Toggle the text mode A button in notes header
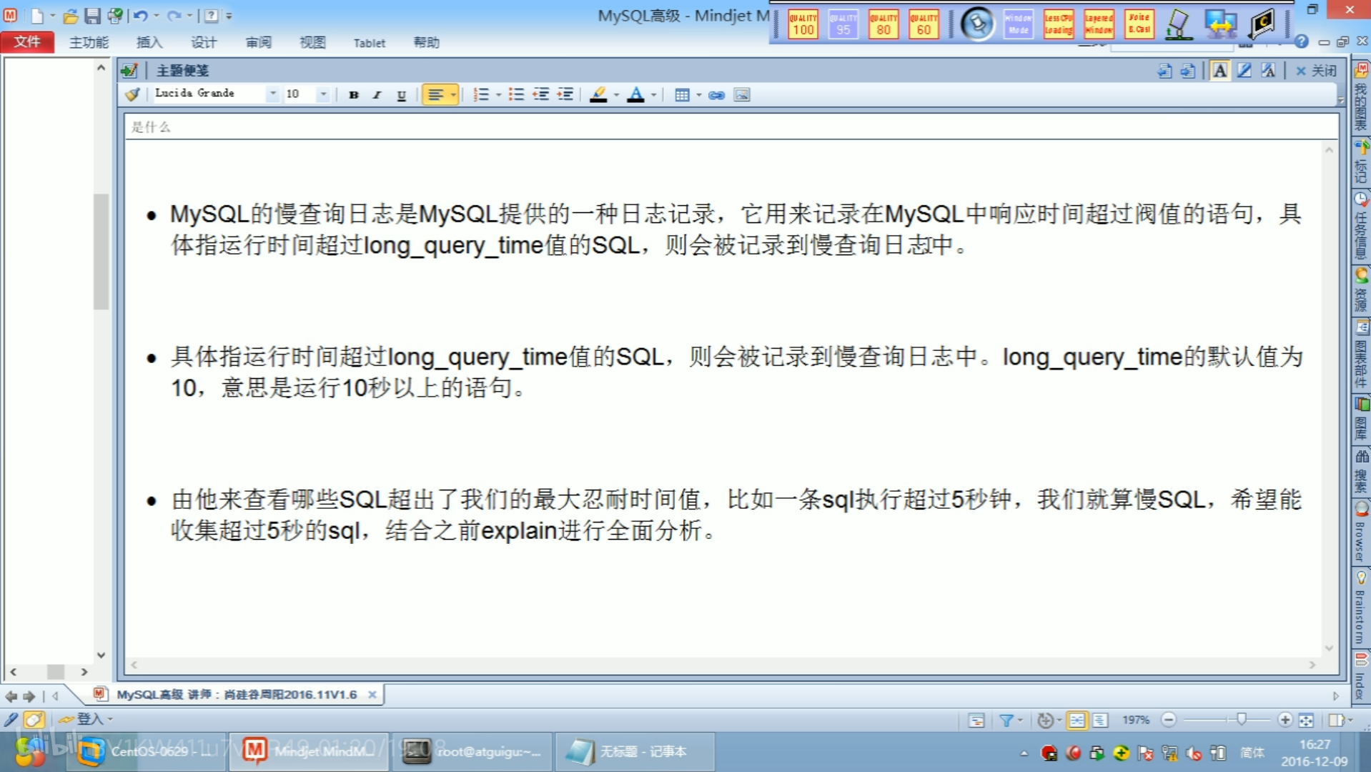1371x772 pixels. (x=1220, y=70)
